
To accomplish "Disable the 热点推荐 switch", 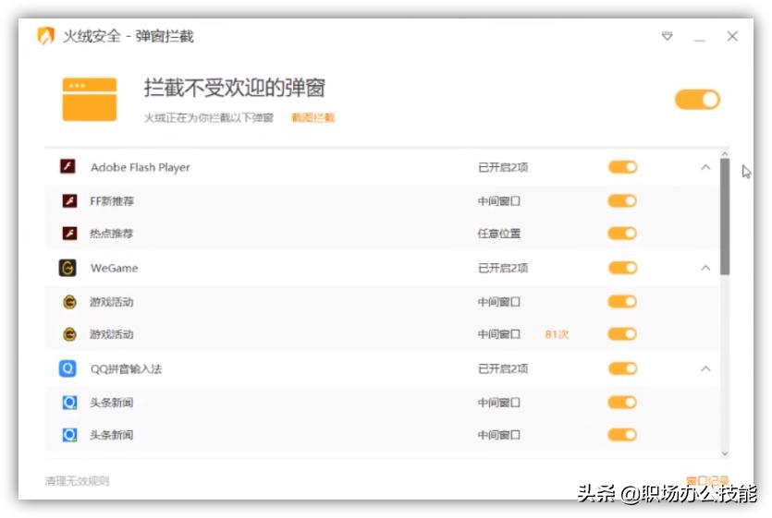I will point(622,234).
